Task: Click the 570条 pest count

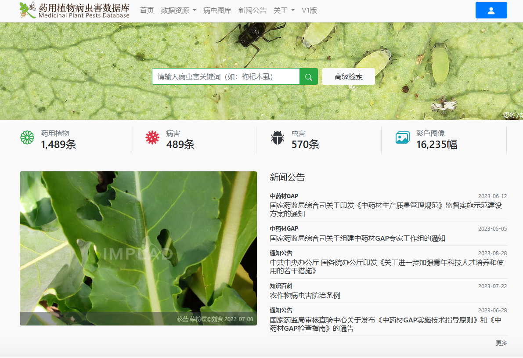Action: click(x=305, y=145)
